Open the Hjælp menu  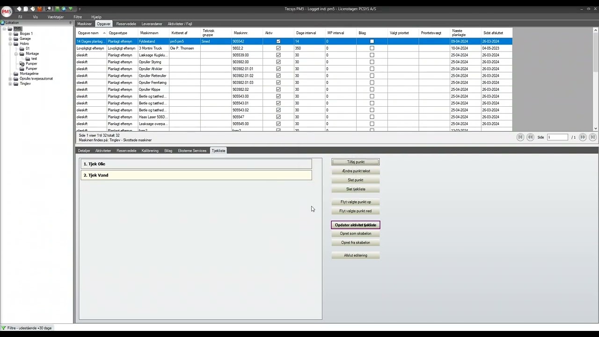96,17
